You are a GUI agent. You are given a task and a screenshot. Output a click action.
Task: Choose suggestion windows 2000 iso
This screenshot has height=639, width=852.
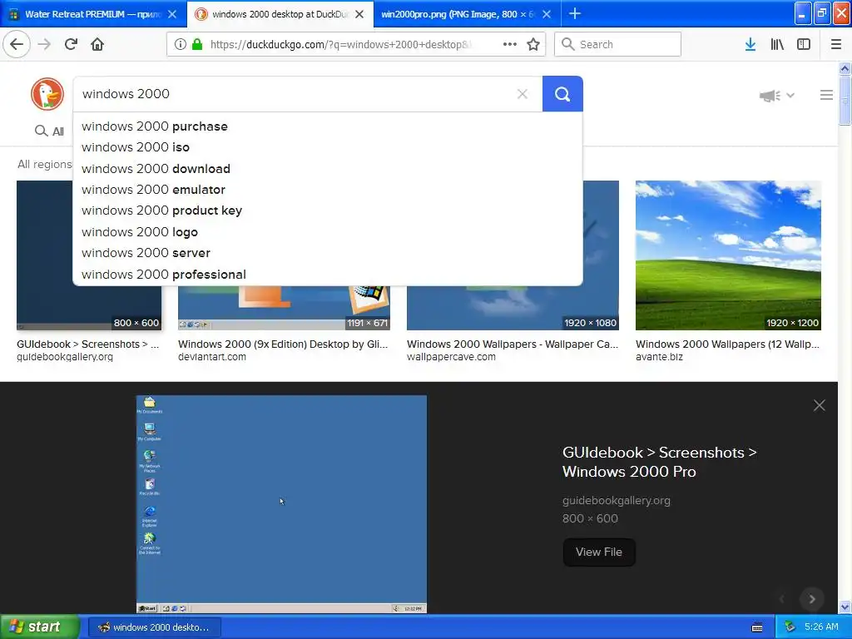click(328, 147)
